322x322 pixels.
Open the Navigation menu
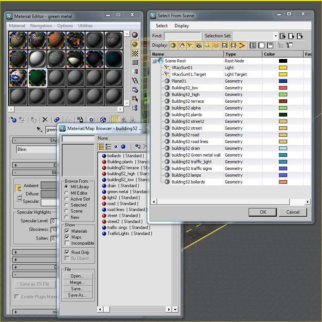point(41,26)
